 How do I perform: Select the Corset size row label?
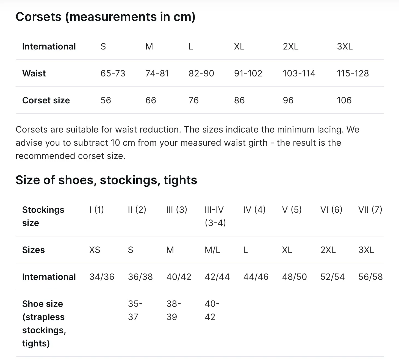tap(46, 100)
